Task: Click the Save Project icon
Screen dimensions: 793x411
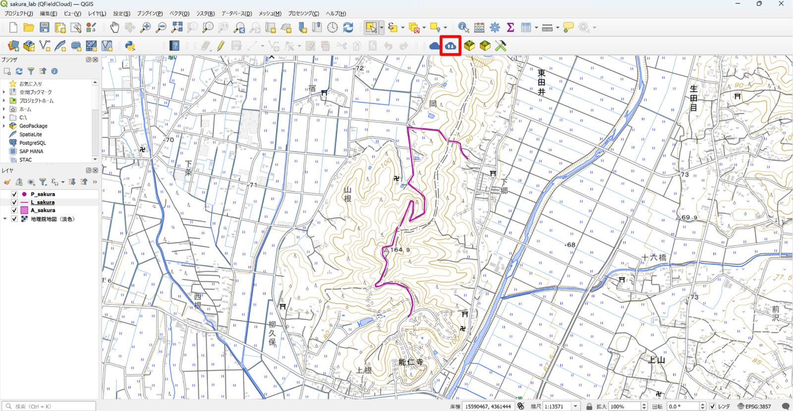Action: [x=45, y=27]
